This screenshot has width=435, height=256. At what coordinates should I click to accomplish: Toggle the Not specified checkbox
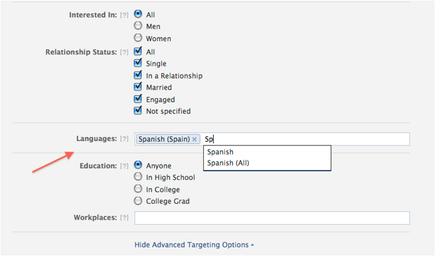(138, 111)
